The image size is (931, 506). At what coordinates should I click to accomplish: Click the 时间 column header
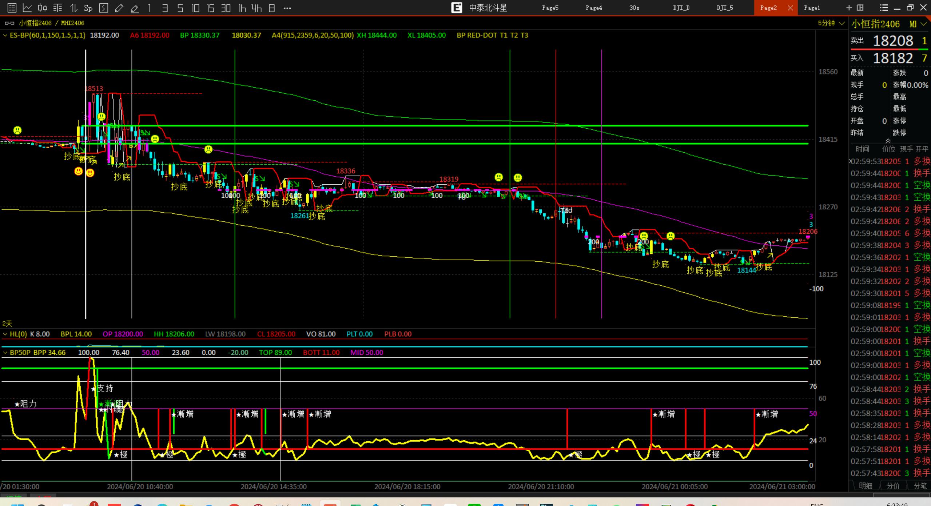(862, 149)
